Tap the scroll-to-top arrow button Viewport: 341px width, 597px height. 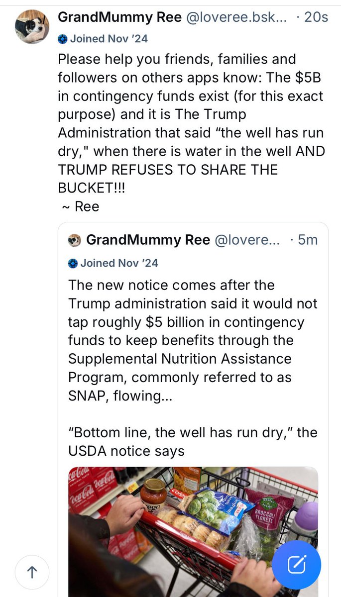point(32,572)
